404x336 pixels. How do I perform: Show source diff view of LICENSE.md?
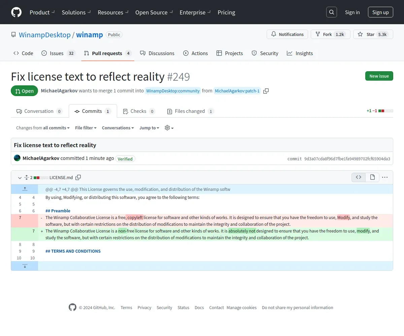click(359, 177)
